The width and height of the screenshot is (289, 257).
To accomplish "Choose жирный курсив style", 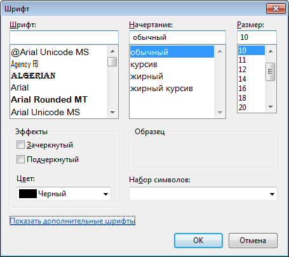I will click(161, 89).
